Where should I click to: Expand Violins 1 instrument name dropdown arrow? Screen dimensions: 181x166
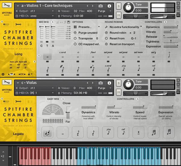click(18, 6)
